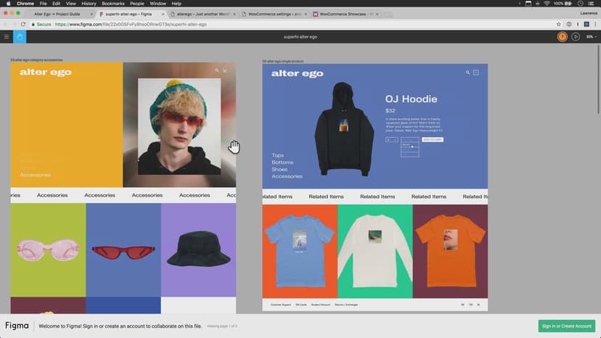Click search icon on OJ Hoodie page
Viewport: 601px width, 338px height.
tap(468, 73)
